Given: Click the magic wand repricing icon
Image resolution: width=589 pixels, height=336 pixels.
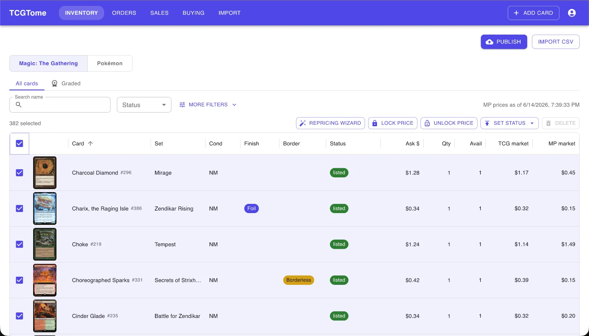Looking at the screenshot, I should pyautogui.click(x=303, y=123).
